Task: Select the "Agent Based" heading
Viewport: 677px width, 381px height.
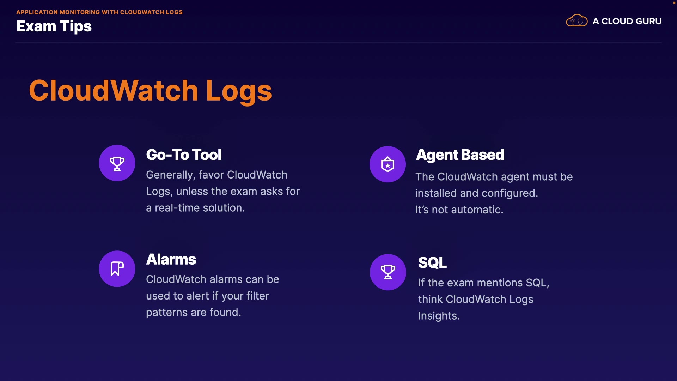Action: tap(460, 155)
